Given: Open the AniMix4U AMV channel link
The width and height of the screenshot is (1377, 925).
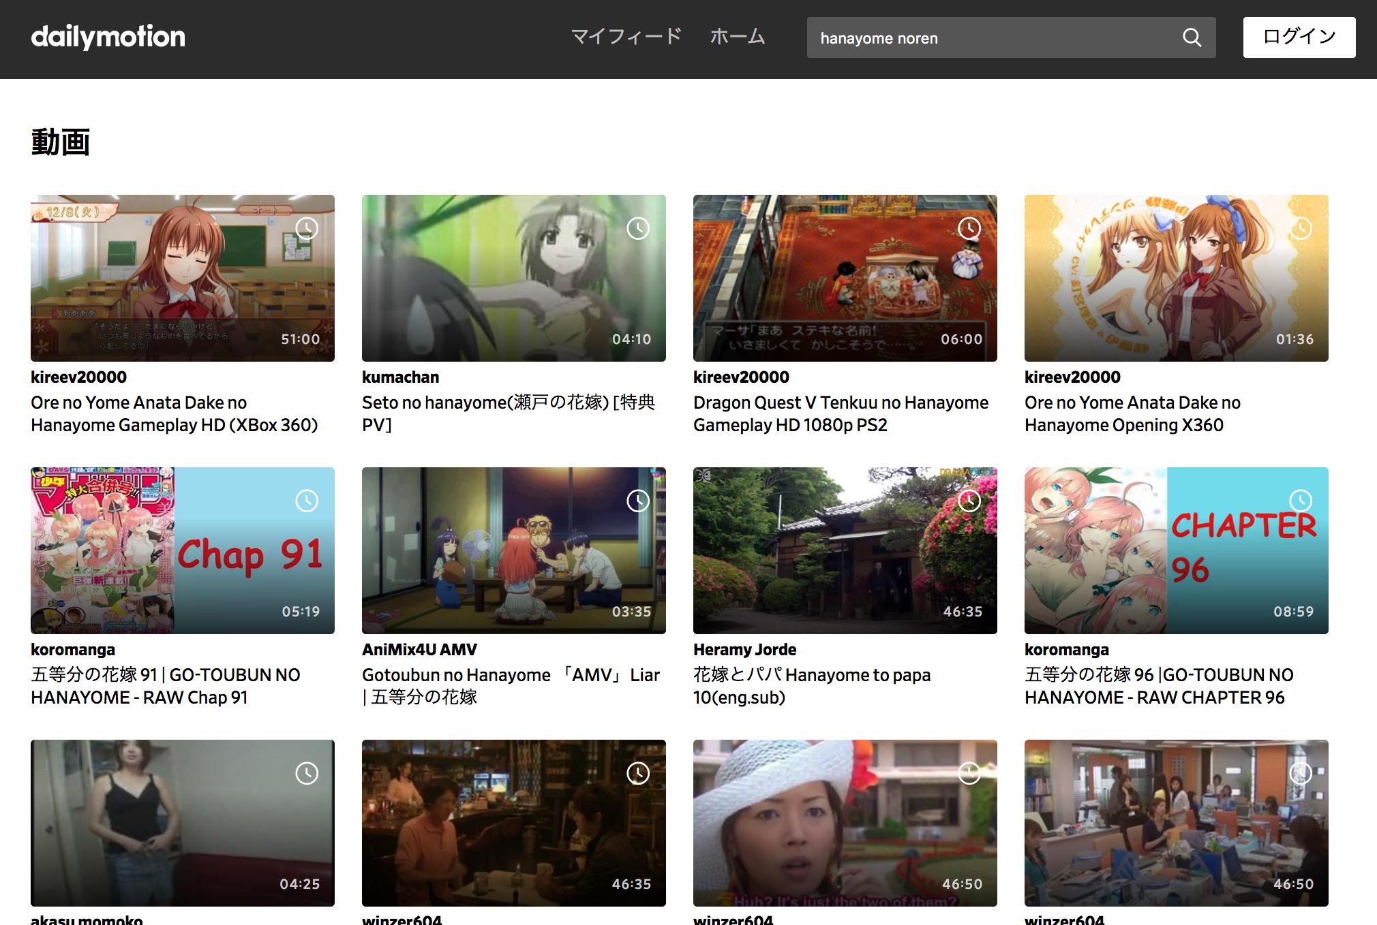Looking at the screenshot, I should (419, 650).
